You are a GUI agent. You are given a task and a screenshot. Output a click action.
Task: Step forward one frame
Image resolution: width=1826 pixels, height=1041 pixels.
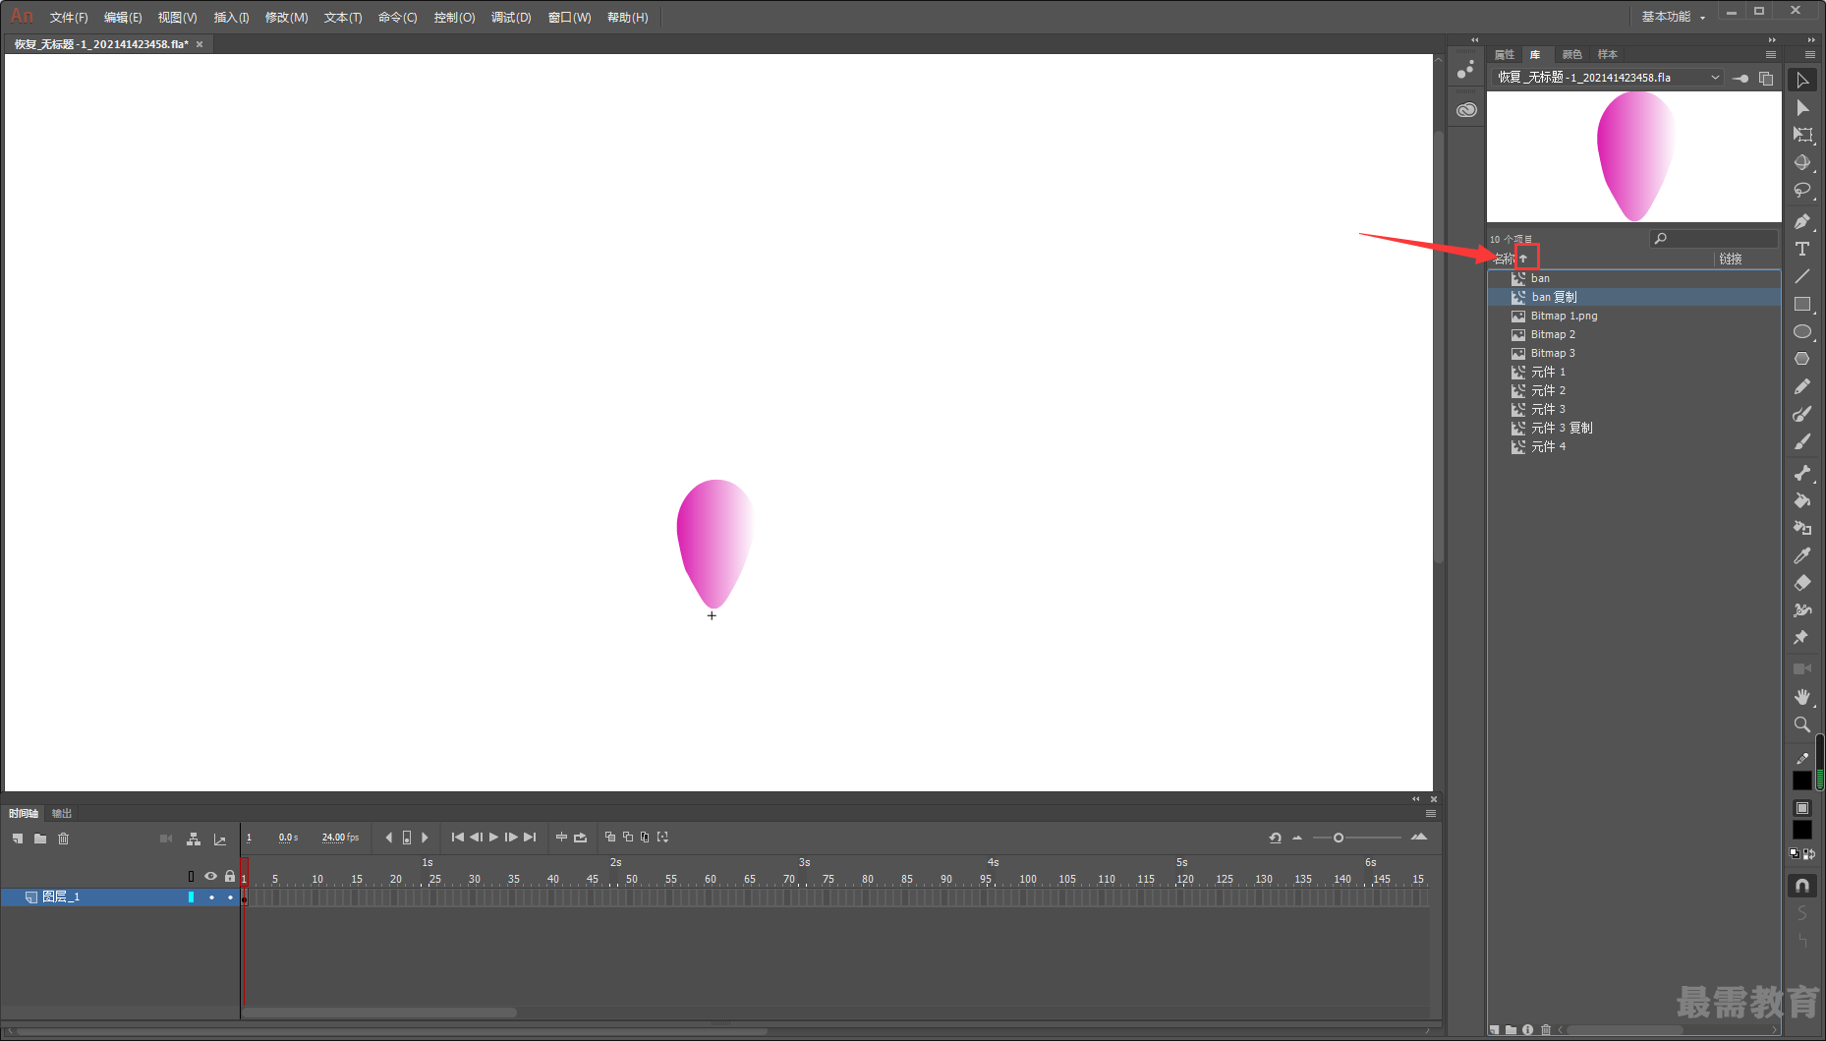pyautogui.click(x=511, y=838)
